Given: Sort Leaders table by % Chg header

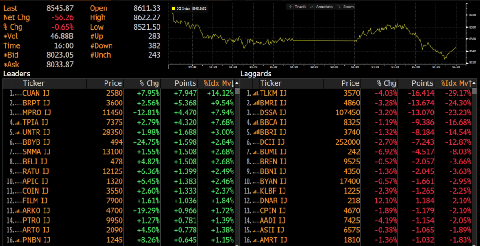Looking at the screenshot, I should [149, 83].
